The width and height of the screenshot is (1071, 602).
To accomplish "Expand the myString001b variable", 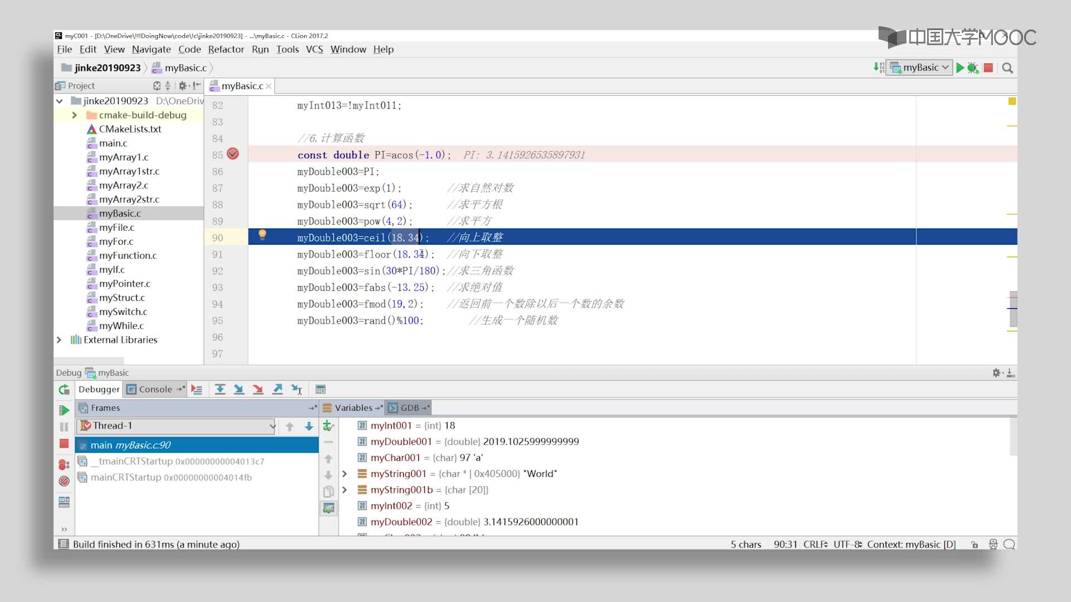I will 345,490.
